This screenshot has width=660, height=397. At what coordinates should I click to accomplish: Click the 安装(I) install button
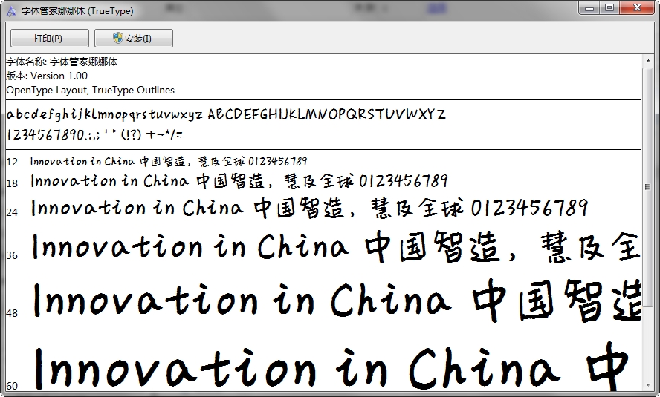pyautogui.click(x=134, y=39)
